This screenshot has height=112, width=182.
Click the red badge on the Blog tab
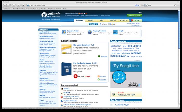tap(132, 20)
